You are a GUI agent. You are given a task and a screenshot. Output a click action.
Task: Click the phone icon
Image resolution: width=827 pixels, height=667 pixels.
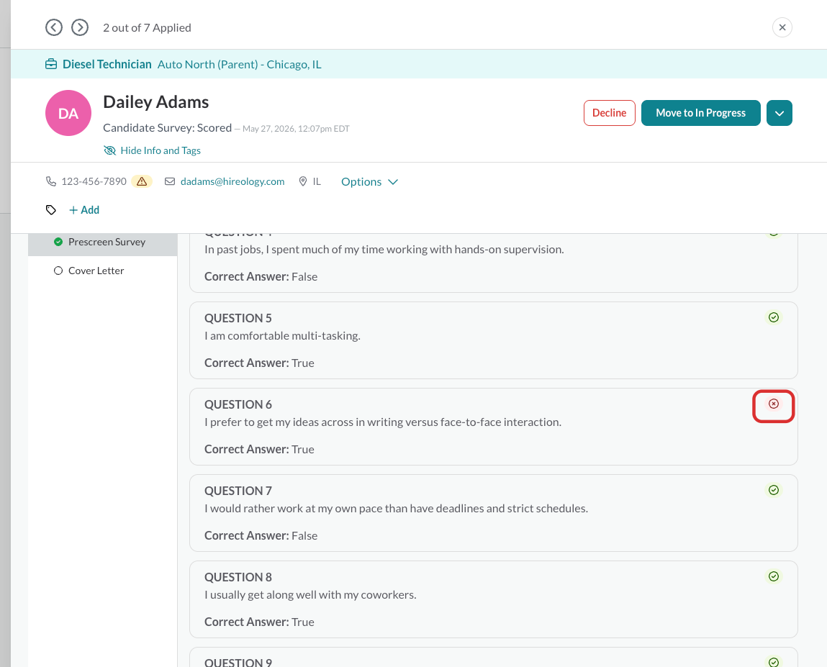pos(51,181)
